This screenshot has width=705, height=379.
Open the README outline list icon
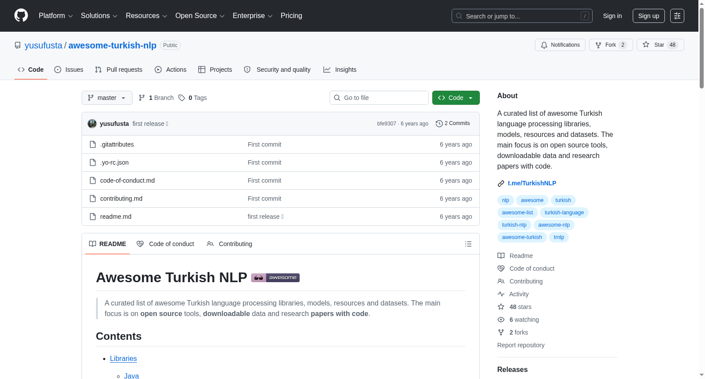tap(468, 244)
